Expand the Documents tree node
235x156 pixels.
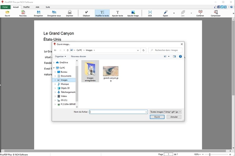click(55, 76)
